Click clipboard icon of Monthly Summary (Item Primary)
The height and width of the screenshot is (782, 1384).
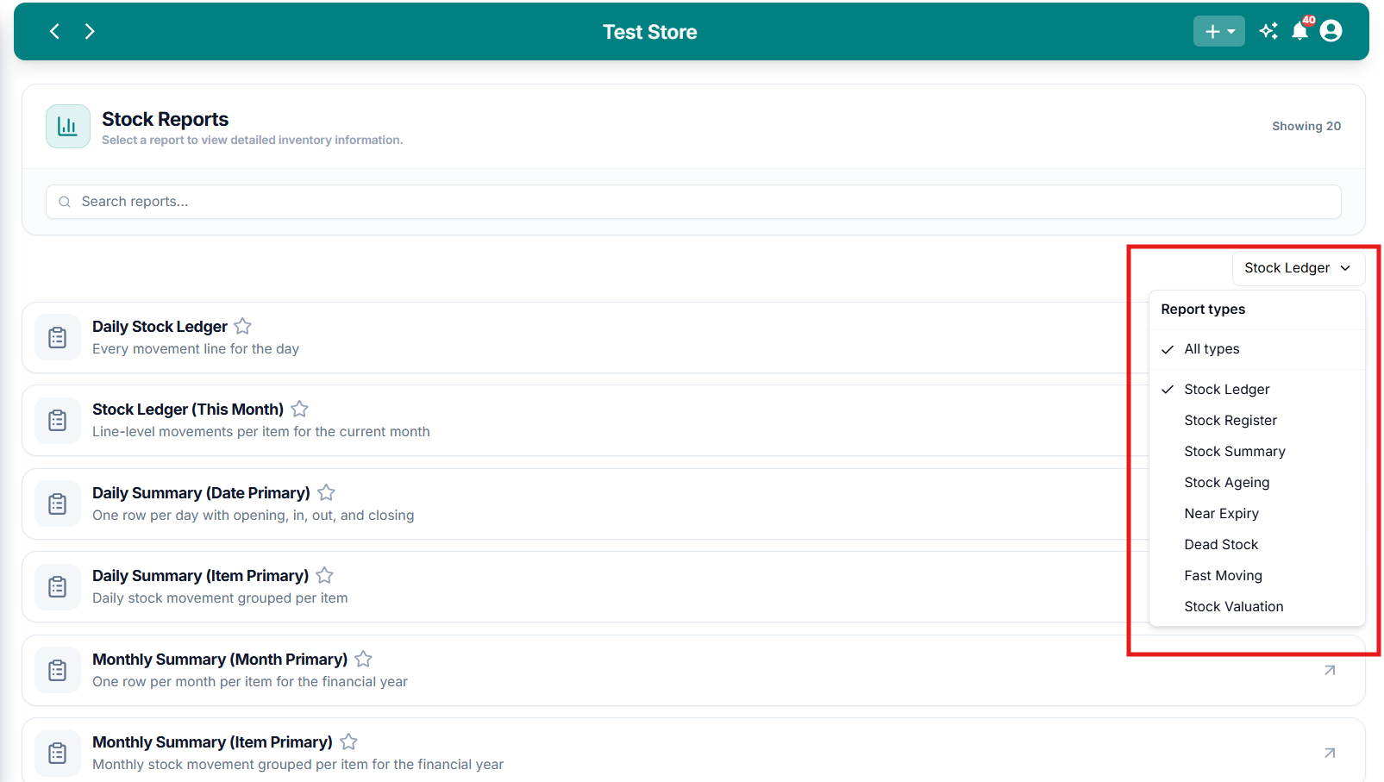point(58,754)
